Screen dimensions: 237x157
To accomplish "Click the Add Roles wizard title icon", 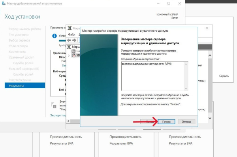I will coord(4,3).
